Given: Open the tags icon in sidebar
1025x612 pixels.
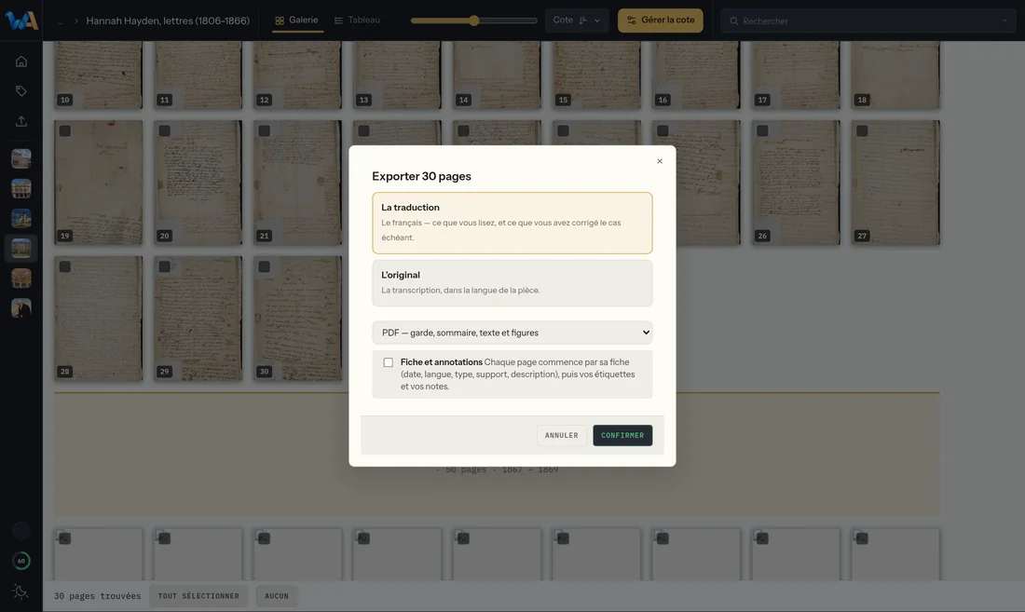Looking at the screenshot, I should [x=20, y=91].
